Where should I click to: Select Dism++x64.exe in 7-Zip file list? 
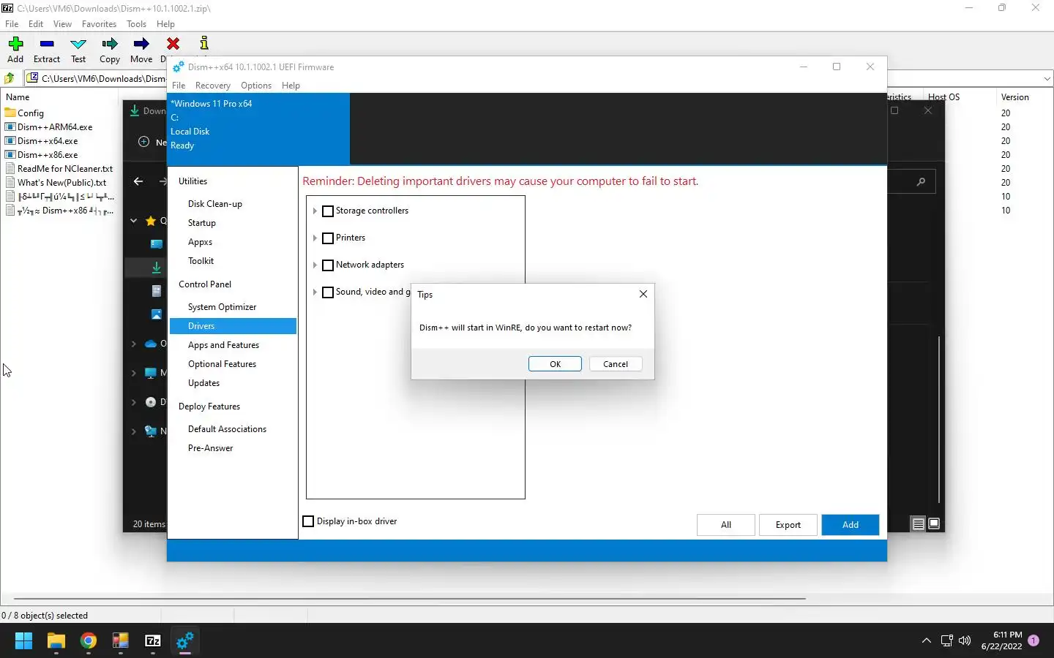tap(48, 141)
